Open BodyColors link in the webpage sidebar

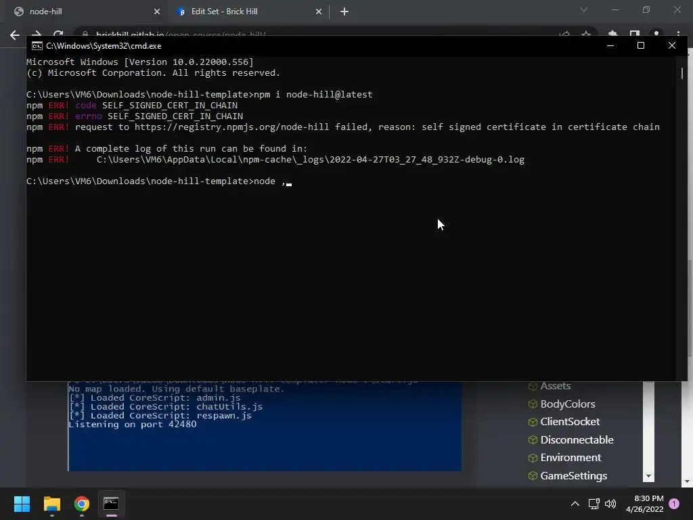point(568,404)
